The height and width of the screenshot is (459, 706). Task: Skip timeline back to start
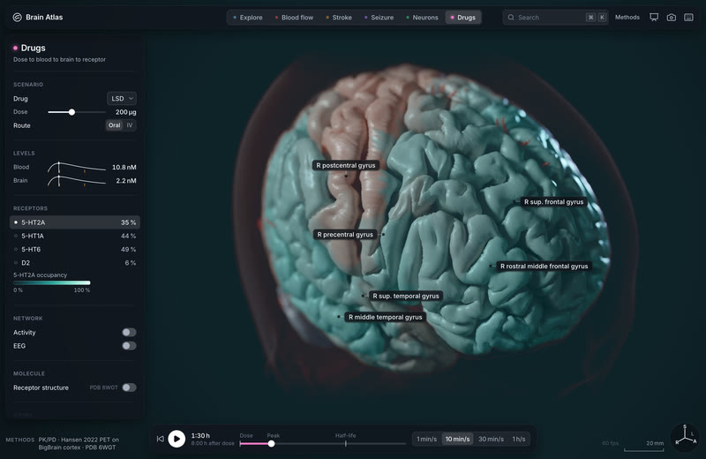[161, 439]
